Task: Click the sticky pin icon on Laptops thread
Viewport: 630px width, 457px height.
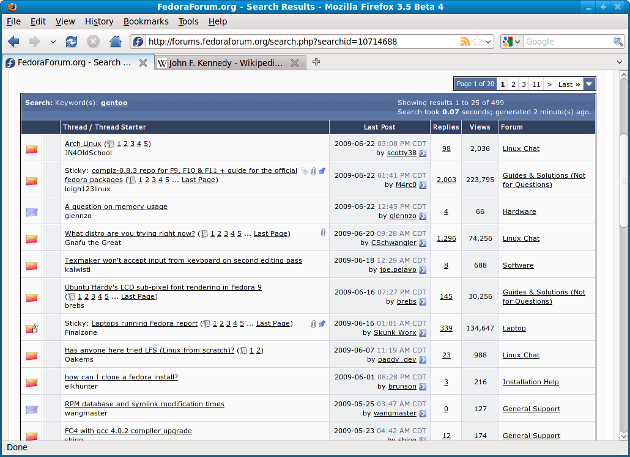Action: click(322, 324)
